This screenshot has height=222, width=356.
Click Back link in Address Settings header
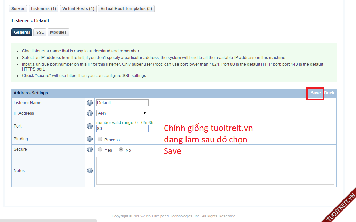tap(329, 93)
